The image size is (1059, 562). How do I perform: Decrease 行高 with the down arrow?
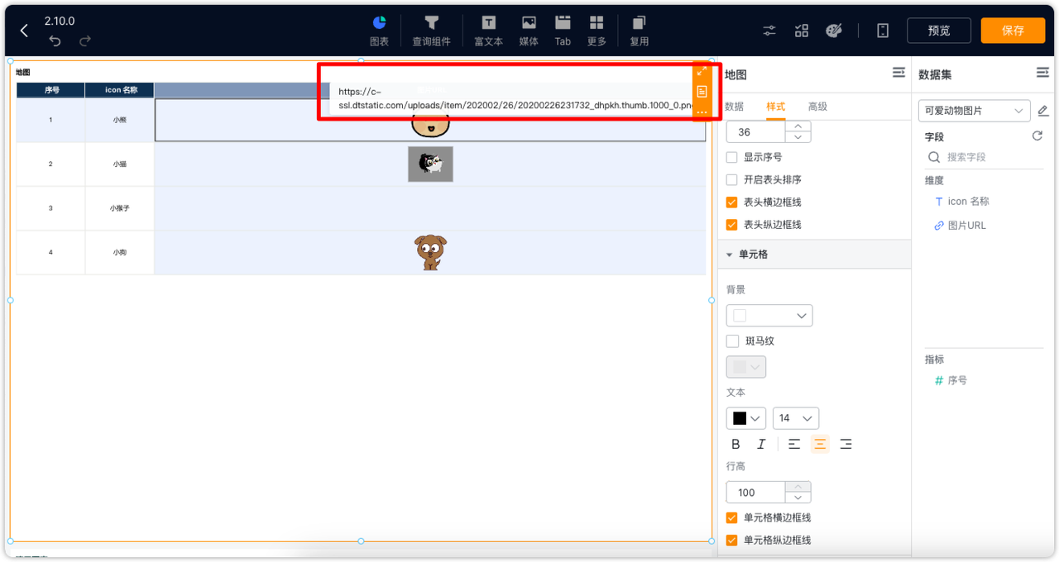point(798,498)
